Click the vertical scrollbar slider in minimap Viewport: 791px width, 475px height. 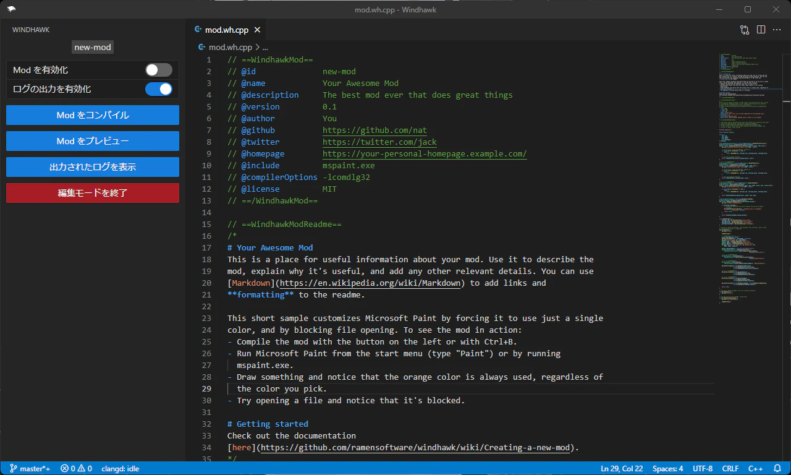point(787,77)
